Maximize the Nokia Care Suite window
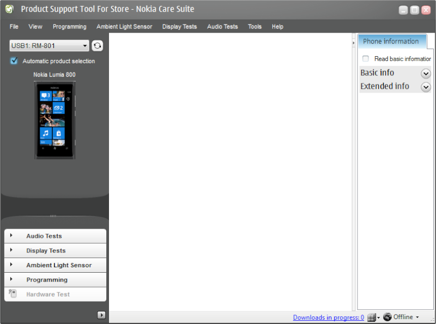436x324 pixels. pyautogui.click(x=415, y=10)
